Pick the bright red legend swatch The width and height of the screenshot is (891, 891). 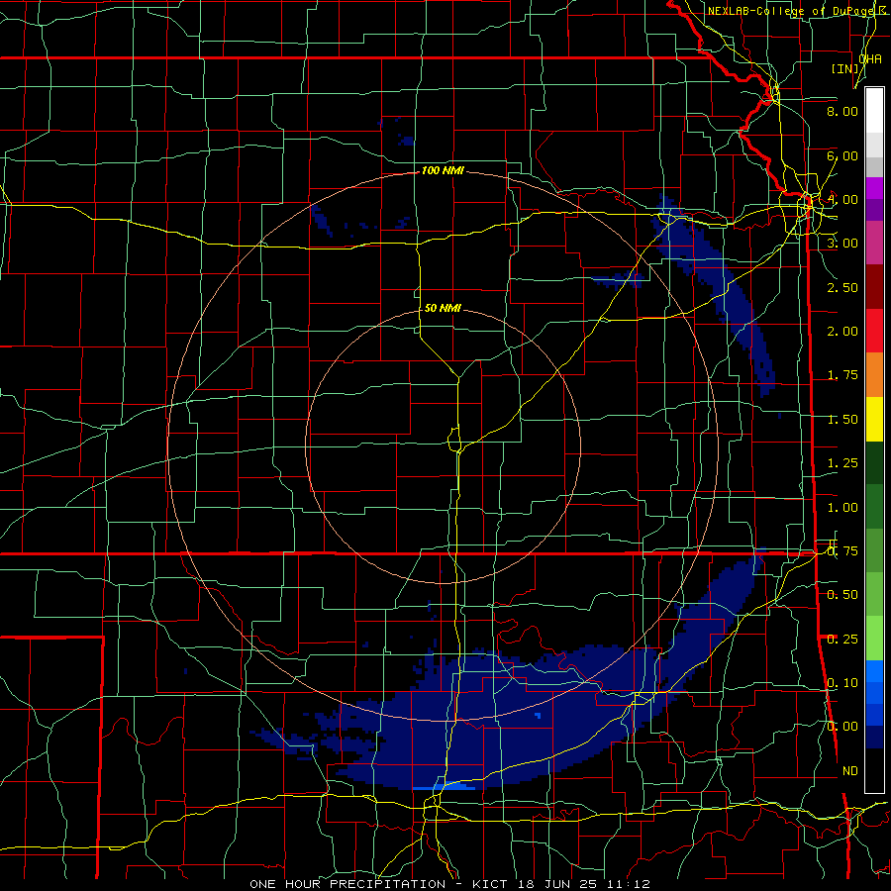click(x=874, y=331)
